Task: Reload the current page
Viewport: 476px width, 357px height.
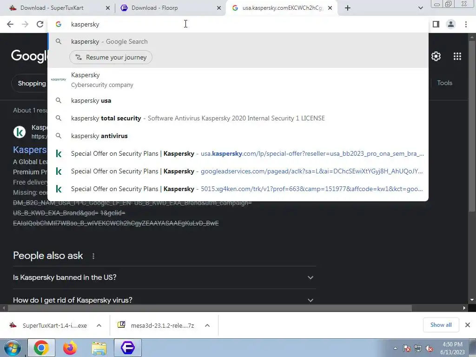Action: tap(40, 24)
